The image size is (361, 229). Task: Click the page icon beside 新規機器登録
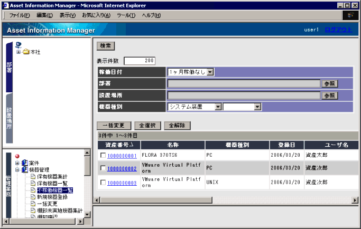coord(33,197)
